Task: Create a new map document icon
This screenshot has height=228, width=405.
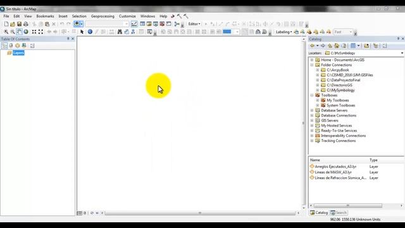Action: tap(6, 24)
